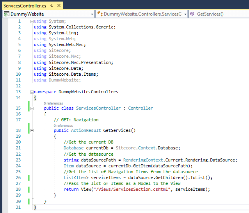Click the green change marker on line 26
The width and height of the screenshot is (249, 213).
pos(28,177)
